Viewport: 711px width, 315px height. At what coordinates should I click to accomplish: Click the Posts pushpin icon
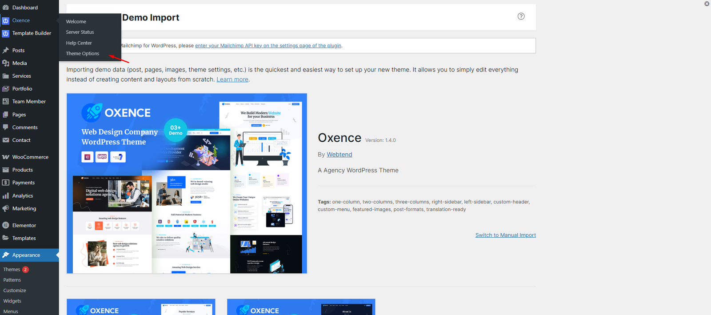[x=6, y=50]
